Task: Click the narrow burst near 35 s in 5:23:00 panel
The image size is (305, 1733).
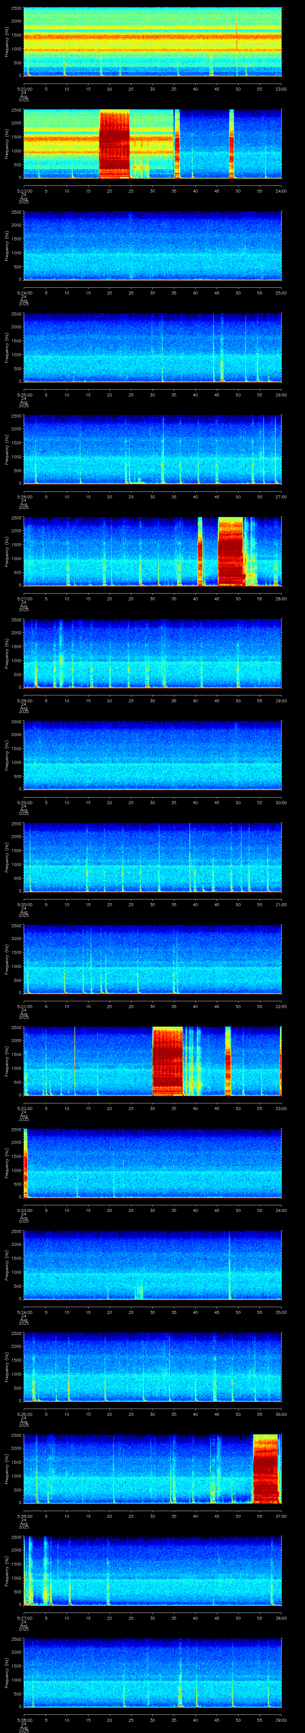Action: pyautogui.click(x=177, y=144)
